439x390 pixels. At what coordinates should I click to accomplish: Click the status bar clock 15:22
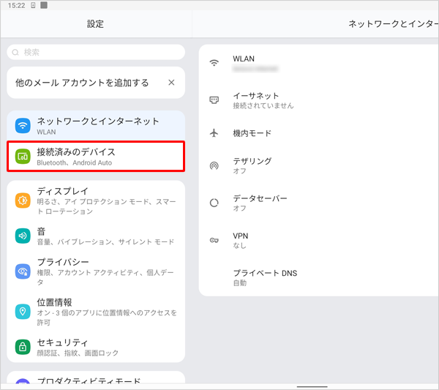click(17, 5)
